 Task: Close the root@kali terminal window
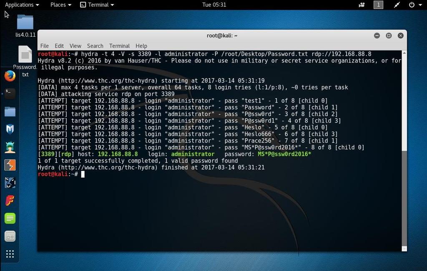click(x=401, y=35)
